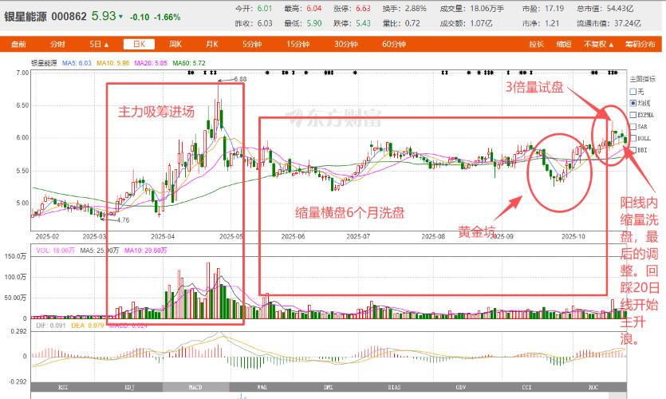The width and height of the screenshot is (666, 399).
Task: Click the 总市值 54.43亿 market cap
Action: [x=605, y=9]
